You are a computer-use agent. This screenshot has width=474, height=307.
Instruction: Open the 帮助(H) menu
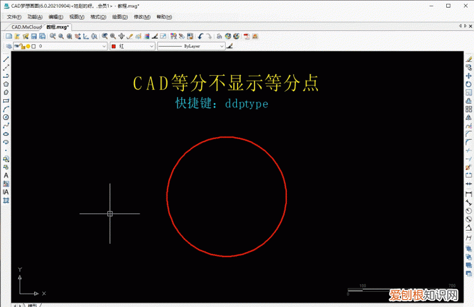(x=164, y=17)
